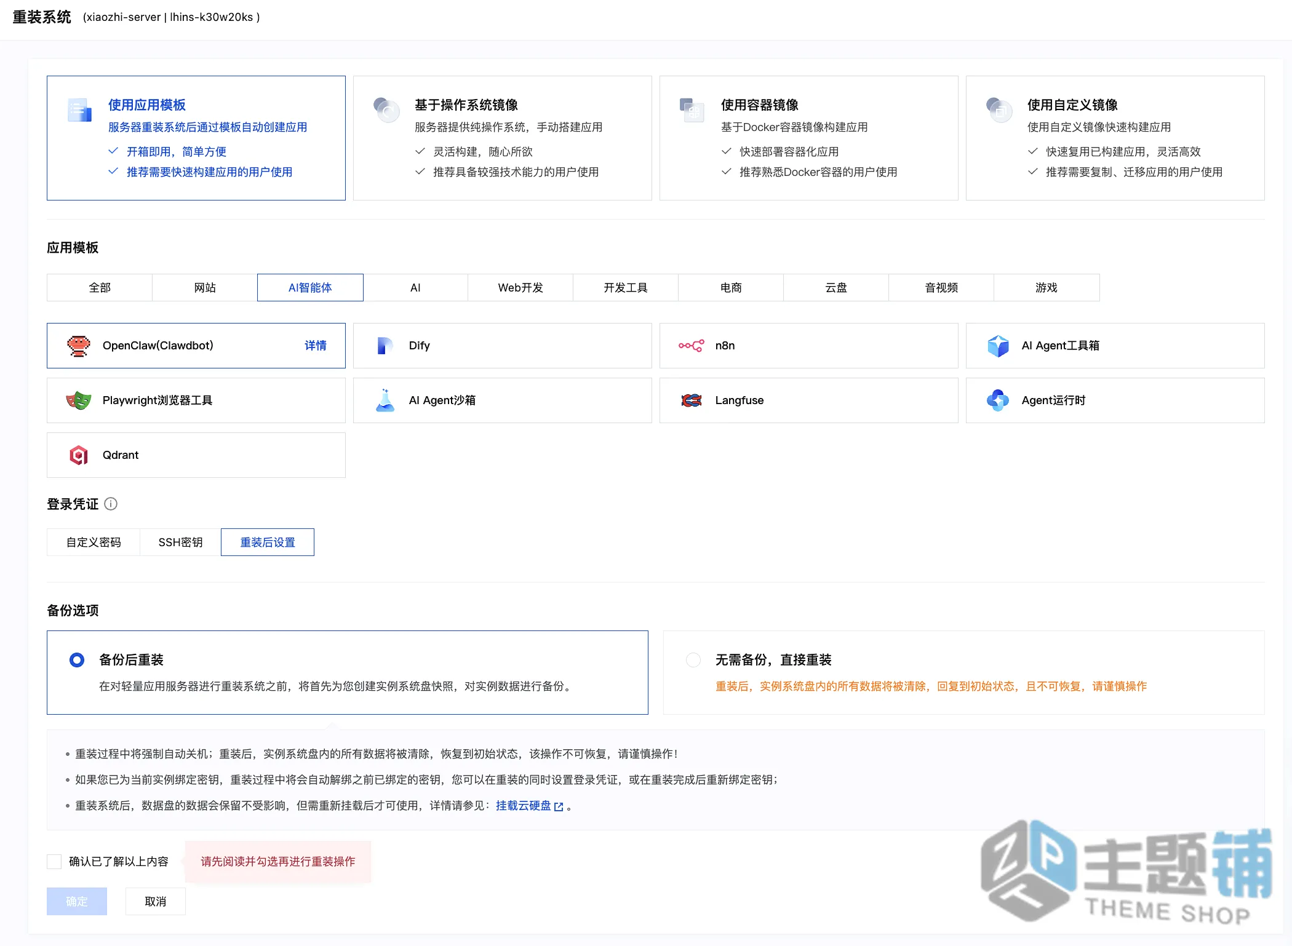The width and height of the screenshot is (1292, 946).
Task: Select OpenClaw(Clawdbot) template name
Action: pos(158,346)
